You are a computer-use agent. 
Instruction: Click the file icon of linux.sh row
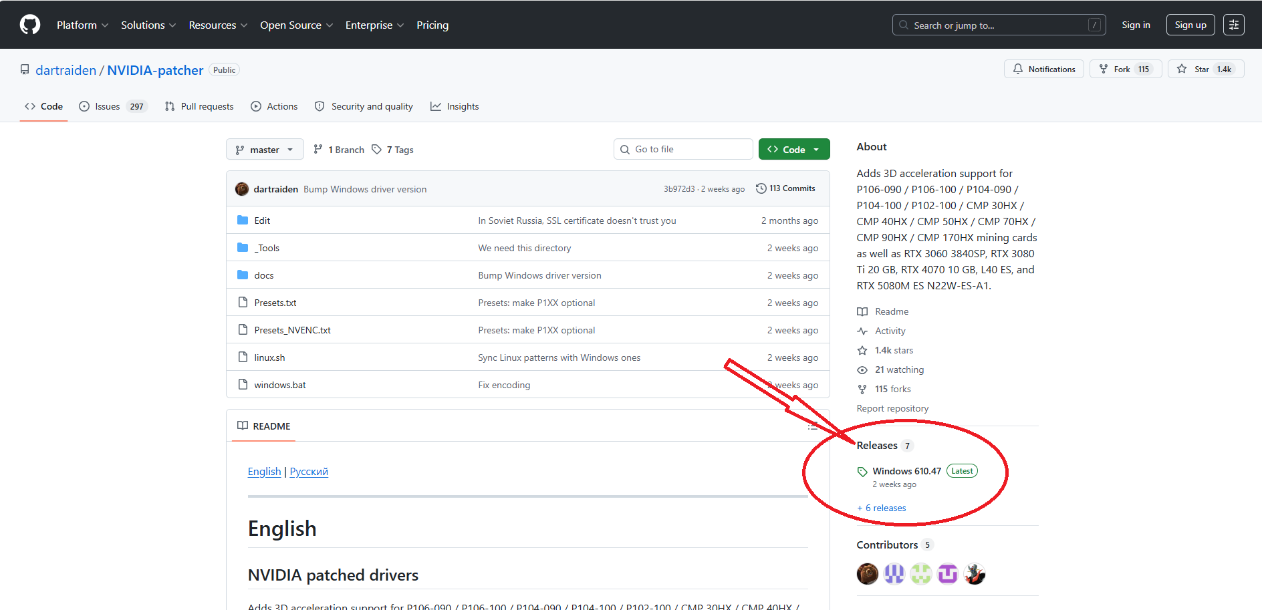243,357
